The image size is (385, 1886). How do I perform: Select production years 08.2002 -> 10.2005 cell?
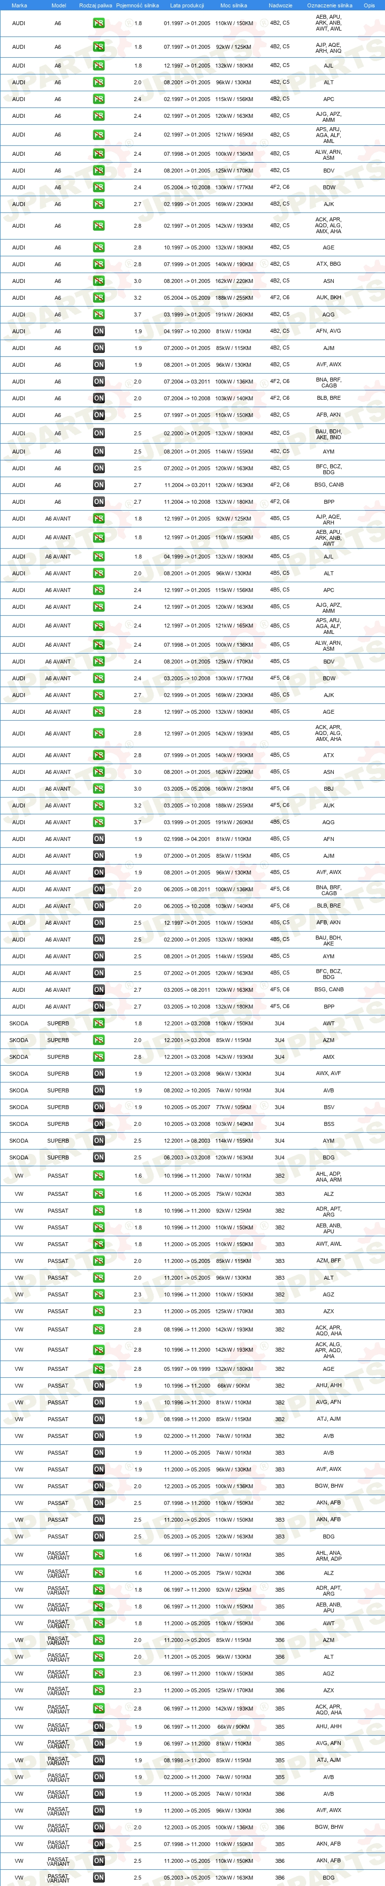tap(187, 1090)
